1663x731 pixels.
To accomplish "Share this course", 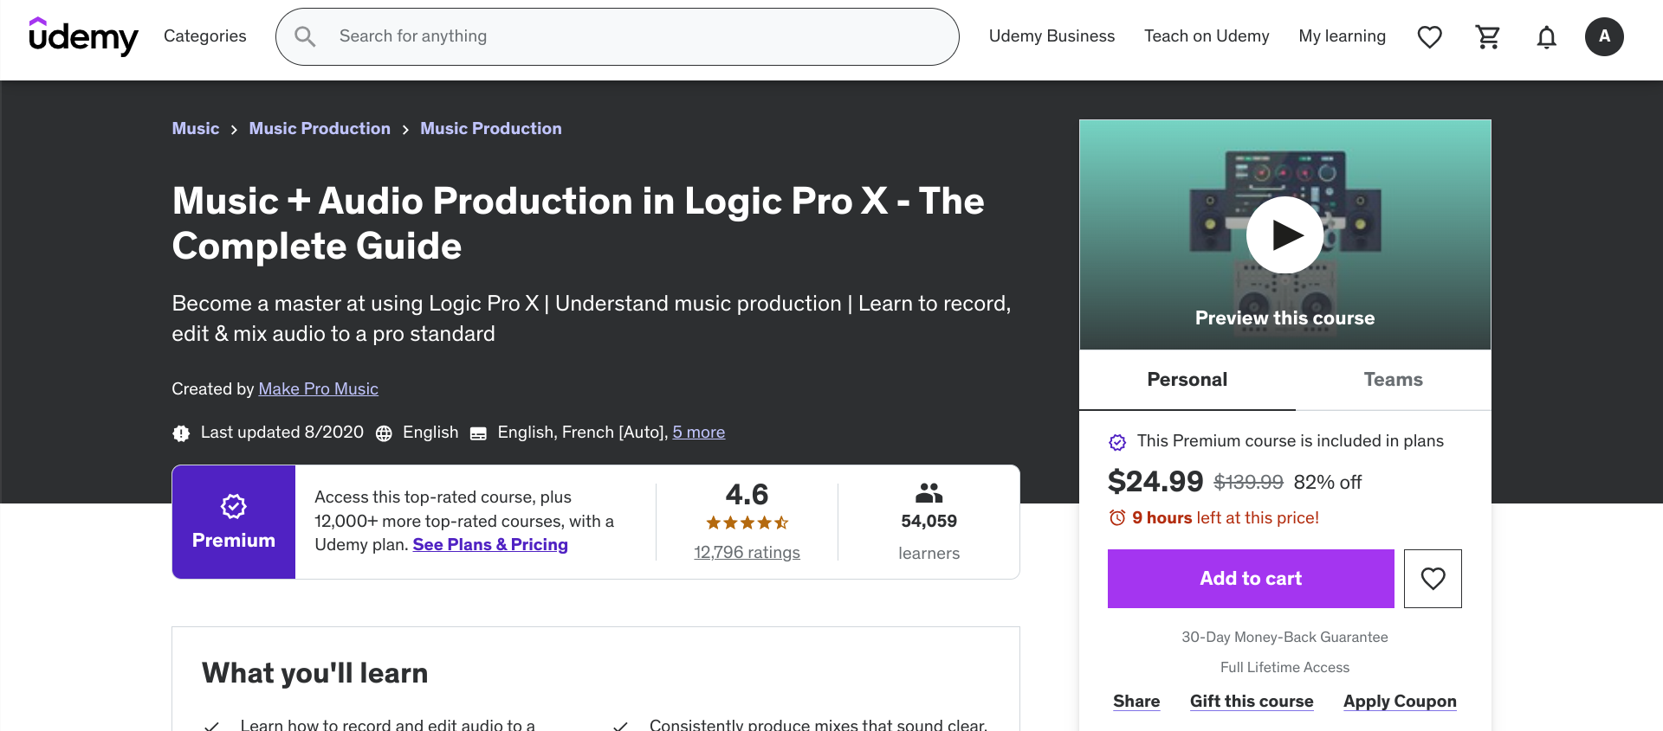I will 1136,701.
